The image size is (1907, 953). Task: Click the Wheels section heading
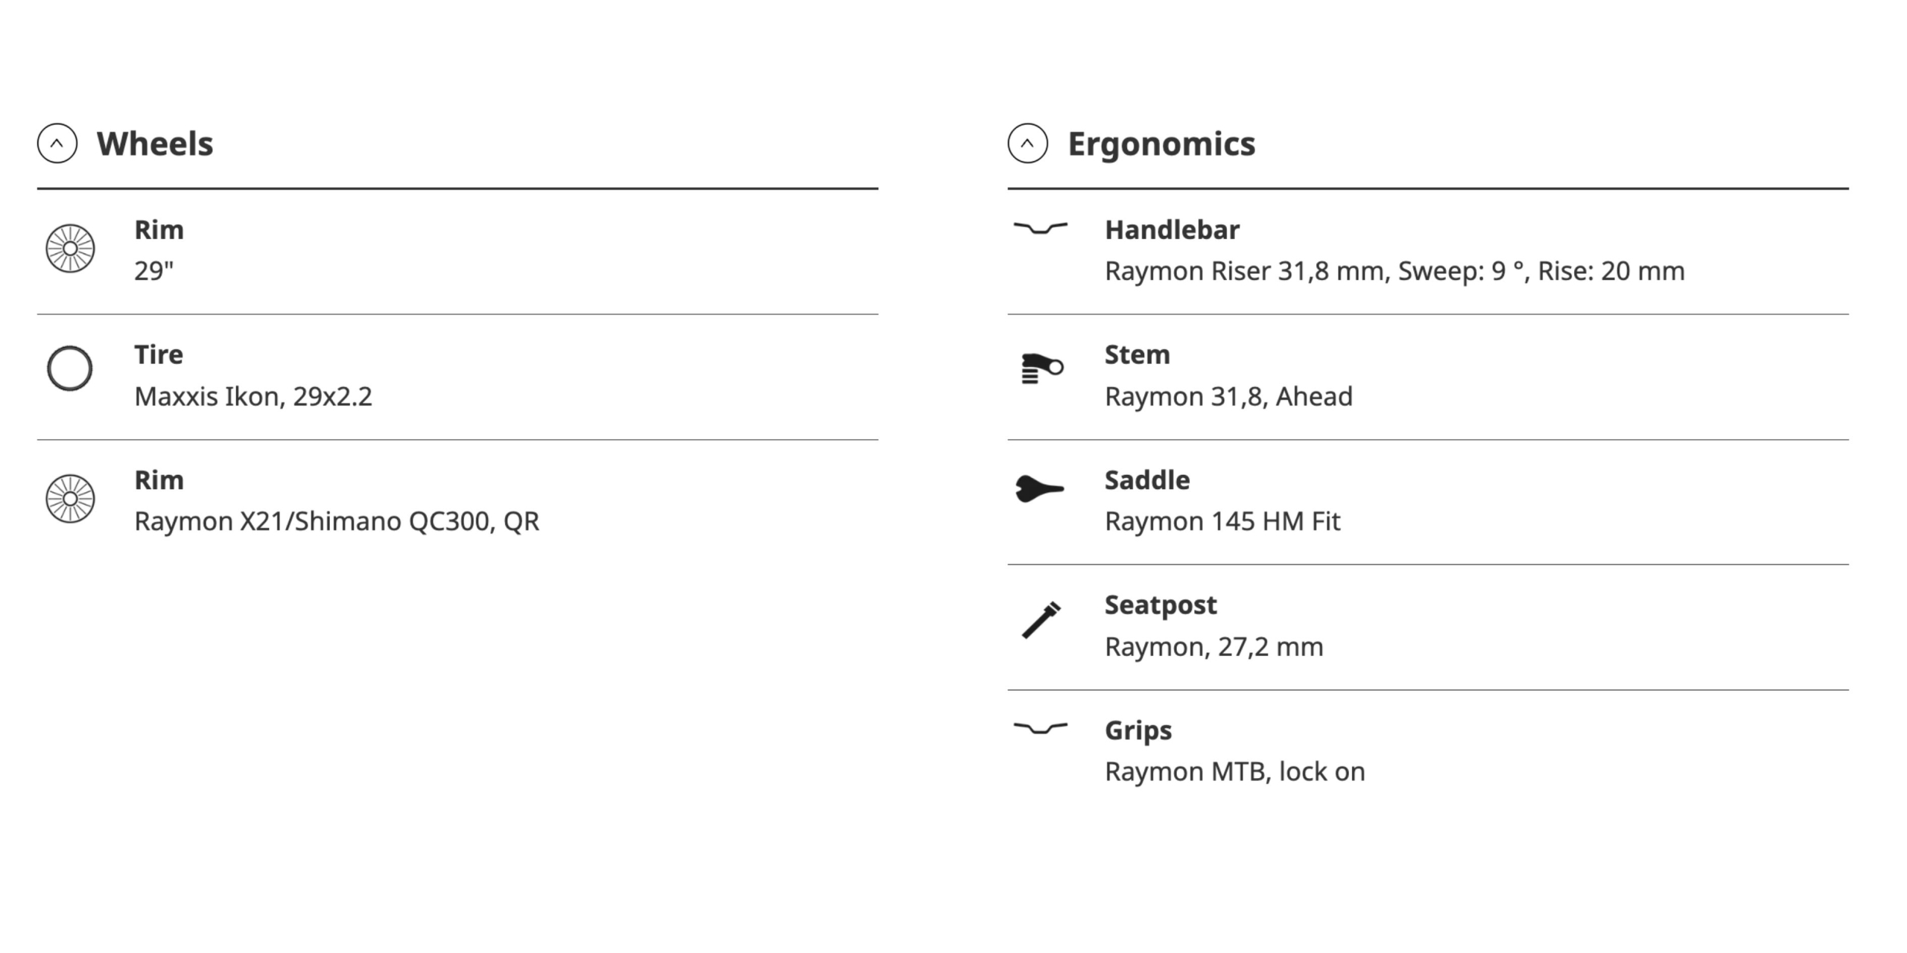(155, 144)
